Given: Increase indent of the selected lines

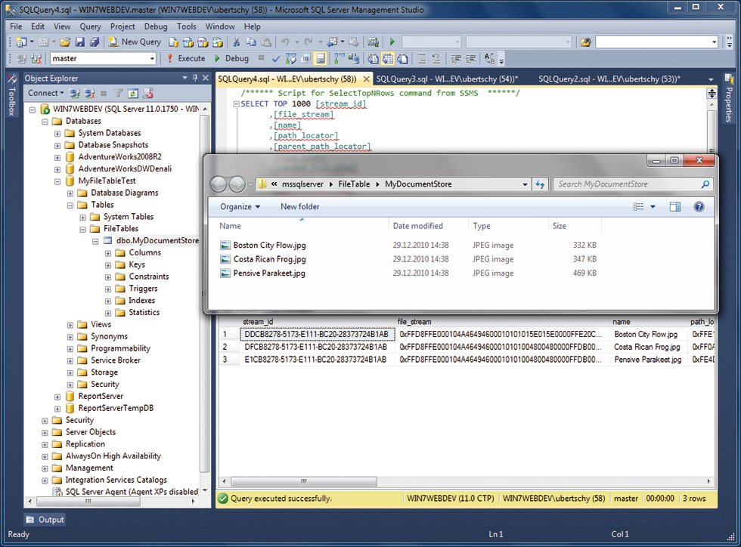Looking at the screenshot, I should [470, 59].
